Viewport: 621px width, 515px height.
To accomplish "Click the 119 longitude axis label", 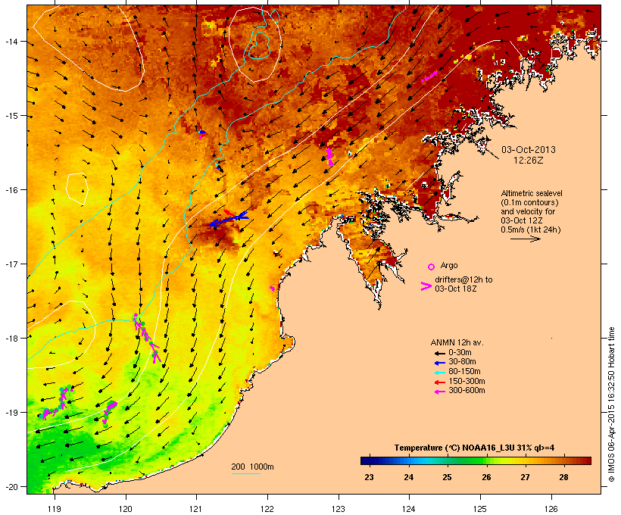I will coord(55,509).
